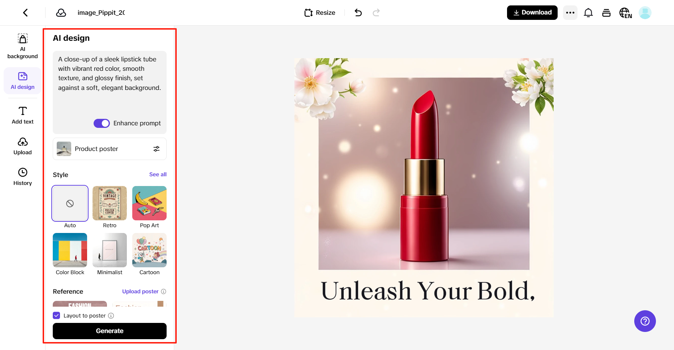Disable the Enhance prompt toggle
The width and height of the screenshot is (674, 350).
click(101, 123)
